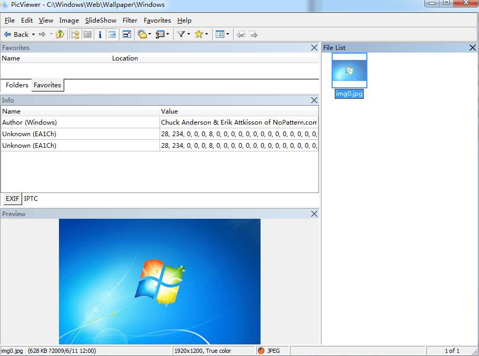Viewport: 479px width, 356px height.
Task: Open the dropdown beside the thumbnails view icon
Action: [227, 35]
